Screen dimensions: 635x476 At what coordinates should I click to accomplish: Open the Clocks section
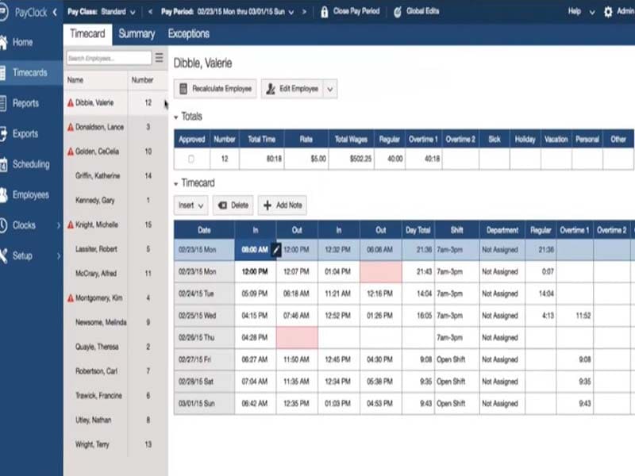(x=26, y=225)
